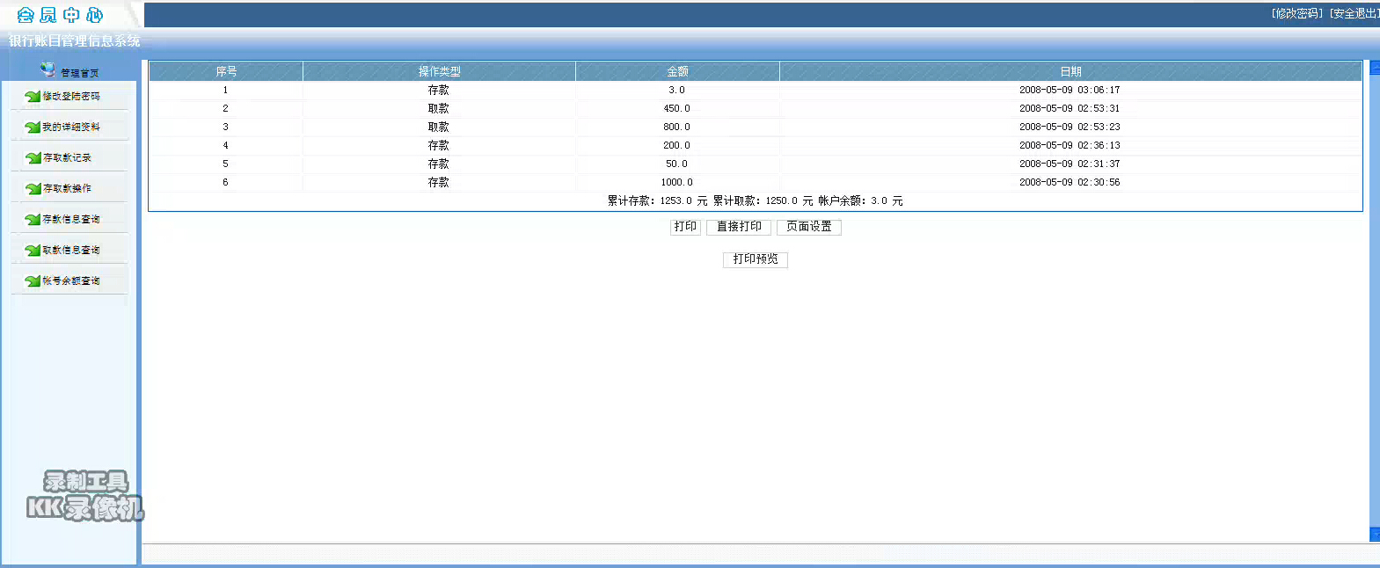
Task: Click 取款 in row 3's operation type
Action: (439, 127)
